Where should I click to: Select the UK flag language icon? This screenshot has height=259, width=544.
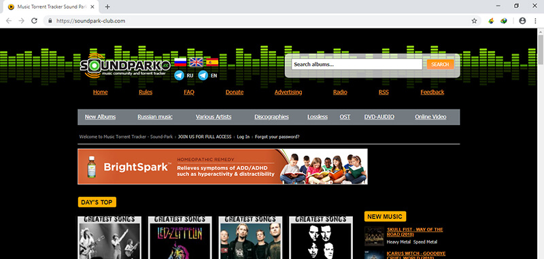click(196, 63)
